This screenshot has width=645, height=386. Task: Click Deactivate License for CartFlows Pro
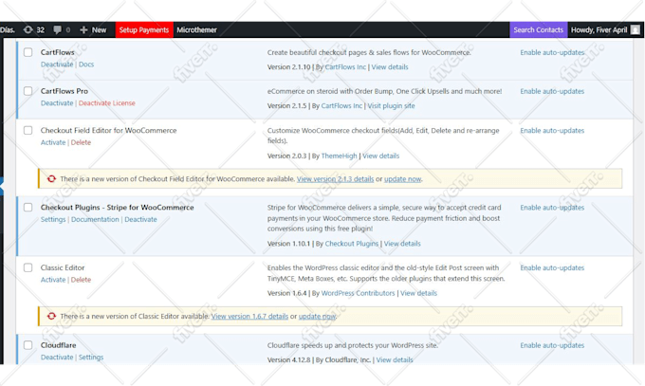tap(107, 102)
